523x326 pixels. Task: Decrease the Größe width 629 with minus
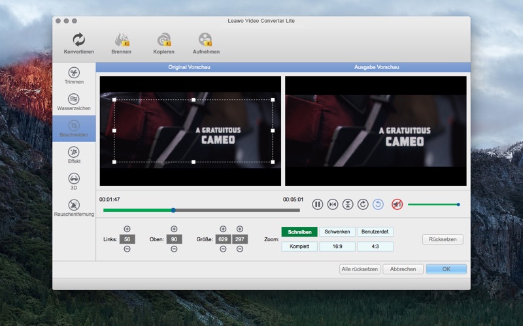[223, 249]
